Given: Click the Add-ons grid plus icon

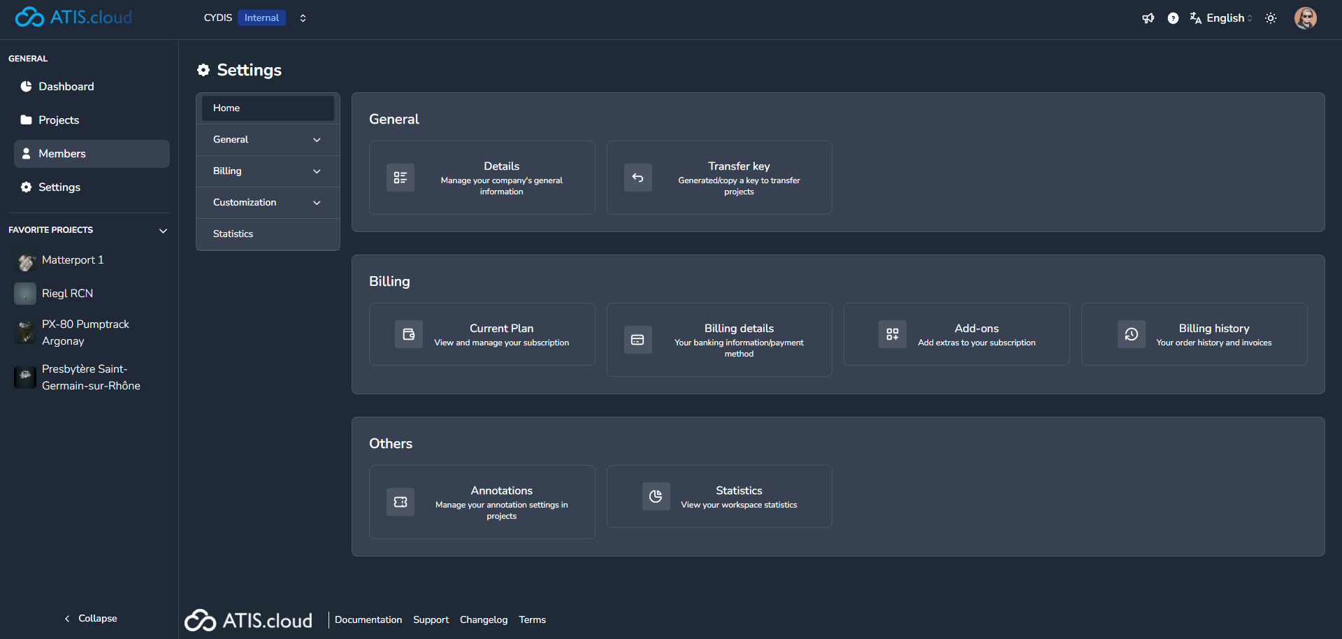Looking at the screenshot, I should coord(893,334).
